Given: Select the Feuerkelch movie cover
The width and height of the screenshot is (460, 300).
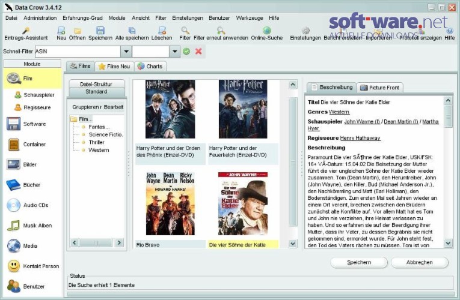Looking at the screenshot, I should click(x=243, y=109).
